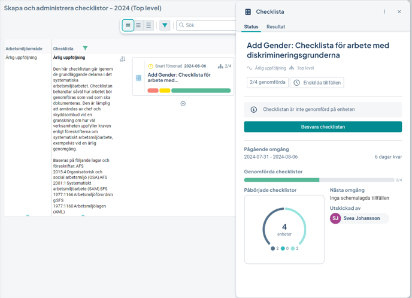
Task: Close the Checklista side panel
Action: [x=399, y=12]
